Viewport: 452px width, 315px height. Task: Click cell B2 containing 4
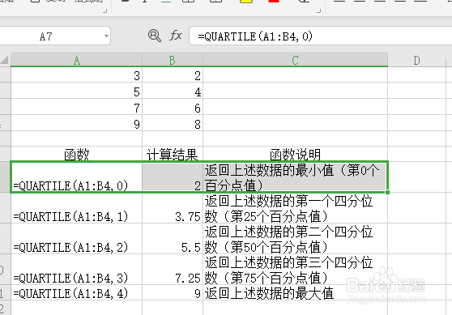click(x=173, y=91)
